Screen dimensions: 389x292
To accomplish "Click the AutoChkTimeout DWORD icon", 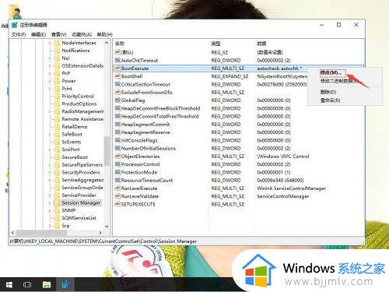I will pyautogui.click(x=117, y=61).
